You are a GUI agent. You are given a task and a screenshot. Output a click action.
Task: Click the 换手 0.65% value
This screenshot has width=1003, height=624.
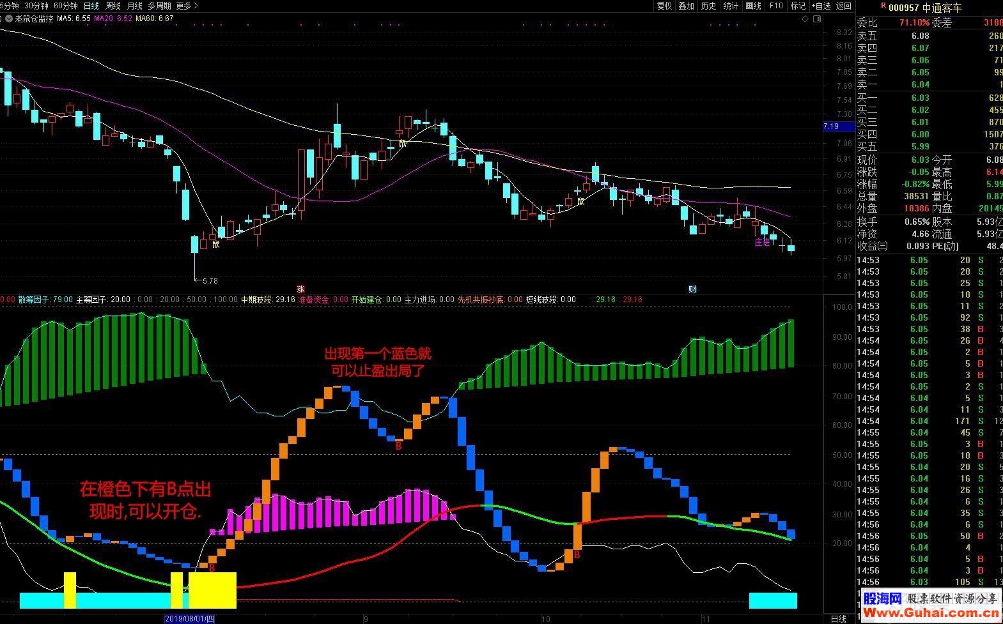pyautogui.click(x=917, y=222)
